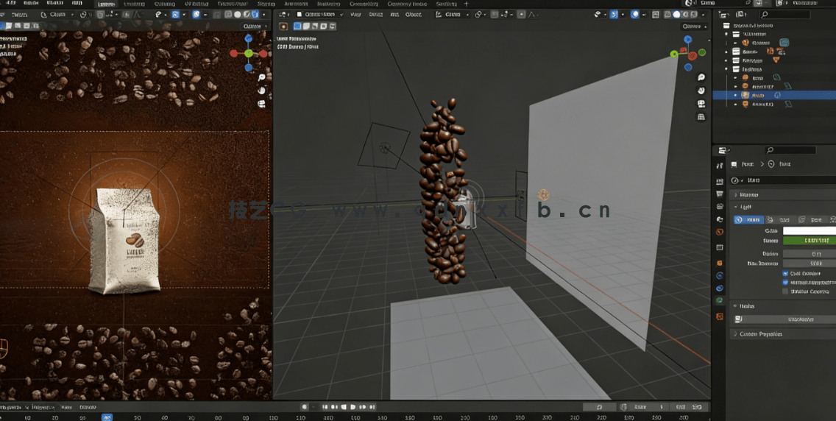Toggle camera view icon in left viewport
Image resolution: width=836 pixels, height=421 pixels.
[262, 104]
